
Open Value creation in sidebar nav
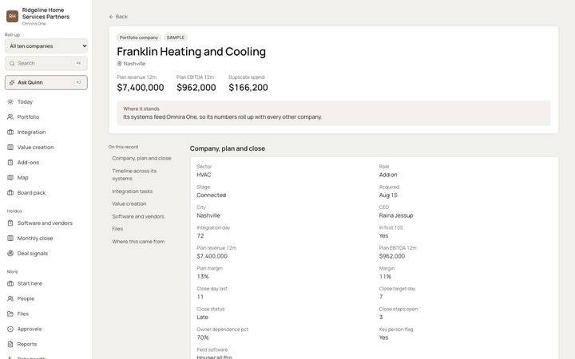[x=46, y=148]
